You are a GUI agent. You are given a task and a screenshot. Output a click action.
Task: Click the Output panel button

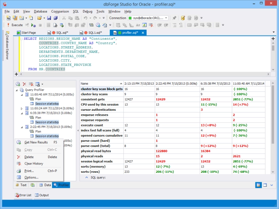click(42, 195)
